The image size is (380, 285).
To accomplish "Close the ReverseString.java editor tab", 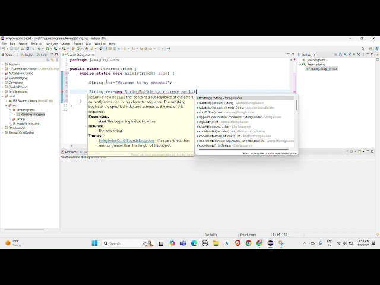I will [93, 55].
